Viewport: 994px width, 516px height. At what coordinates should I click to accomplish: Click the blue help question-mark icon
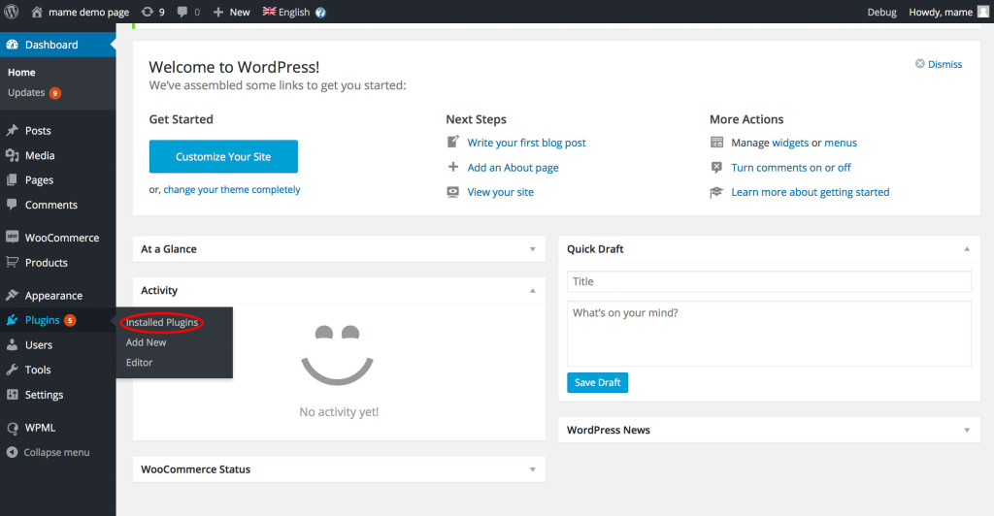(320, 12)
